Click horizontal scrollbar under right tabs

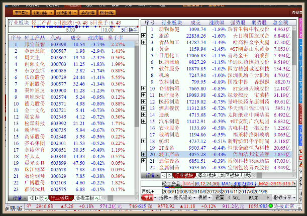pos(259,175)
